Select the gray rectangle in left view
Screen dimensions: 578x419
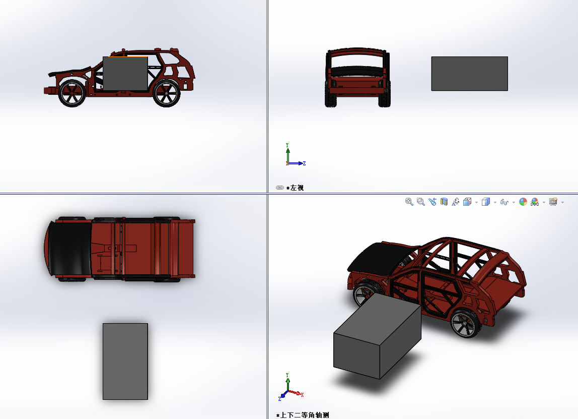point(470,74)
